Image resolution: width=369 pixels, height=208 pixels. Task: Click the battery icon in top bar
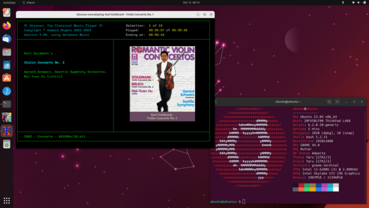(x=364, y=2)
